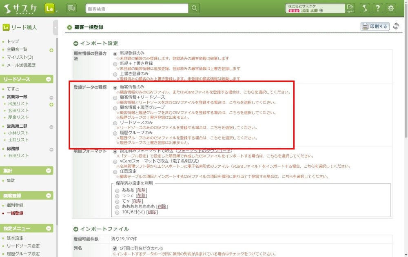Click the Logout icon
The height and width of the screenshot is (257, 408).
(x=350, y=8)
